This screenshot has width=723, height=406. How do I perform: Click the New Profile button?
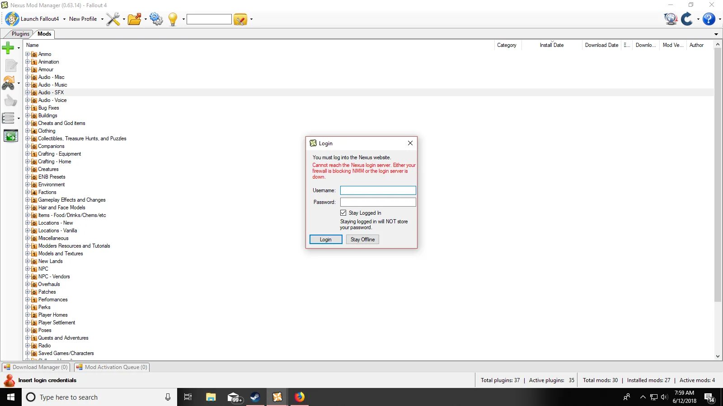click(83, 19)
